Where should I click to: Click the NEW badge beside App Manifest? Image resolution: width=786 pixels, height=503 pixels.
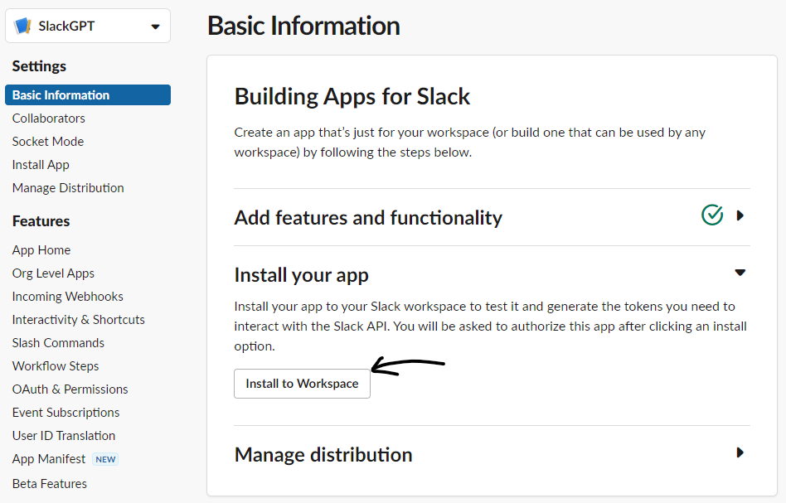point(105,459)
